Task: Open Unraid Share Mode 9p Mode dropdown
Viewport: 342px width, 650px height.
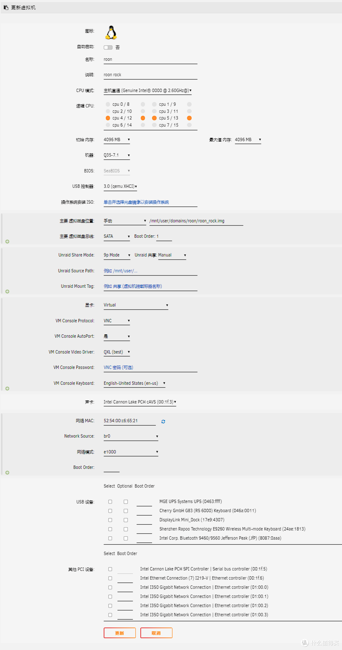Action: (x=117, y=255)
